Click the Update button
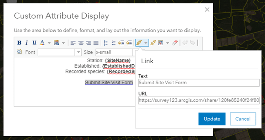This screenshot has width=265, height=140. click(x=212, y=119)
